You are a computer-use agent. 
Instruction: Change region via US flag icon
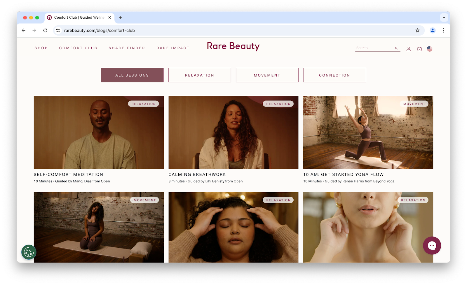point(430,49)
